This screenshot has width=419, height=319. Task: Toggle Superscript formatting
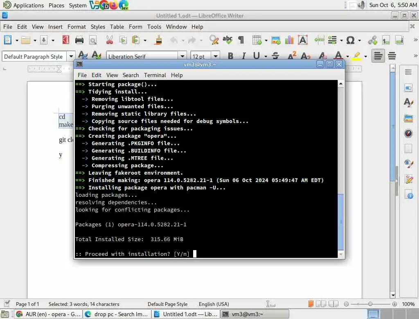(292, 56)
